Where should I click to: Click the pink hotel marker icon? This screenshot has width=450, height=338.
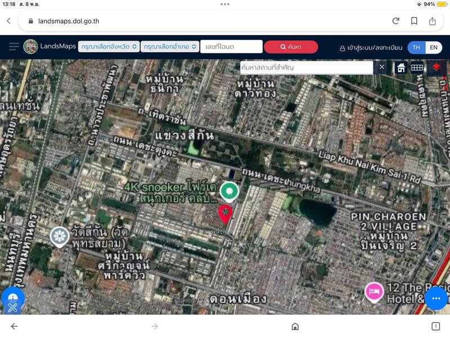[x=373, y=291]
